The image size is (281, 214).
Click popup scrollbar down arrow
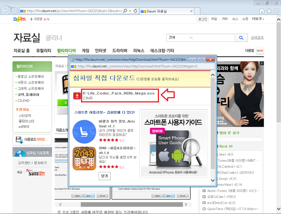[x=213, y=180]
